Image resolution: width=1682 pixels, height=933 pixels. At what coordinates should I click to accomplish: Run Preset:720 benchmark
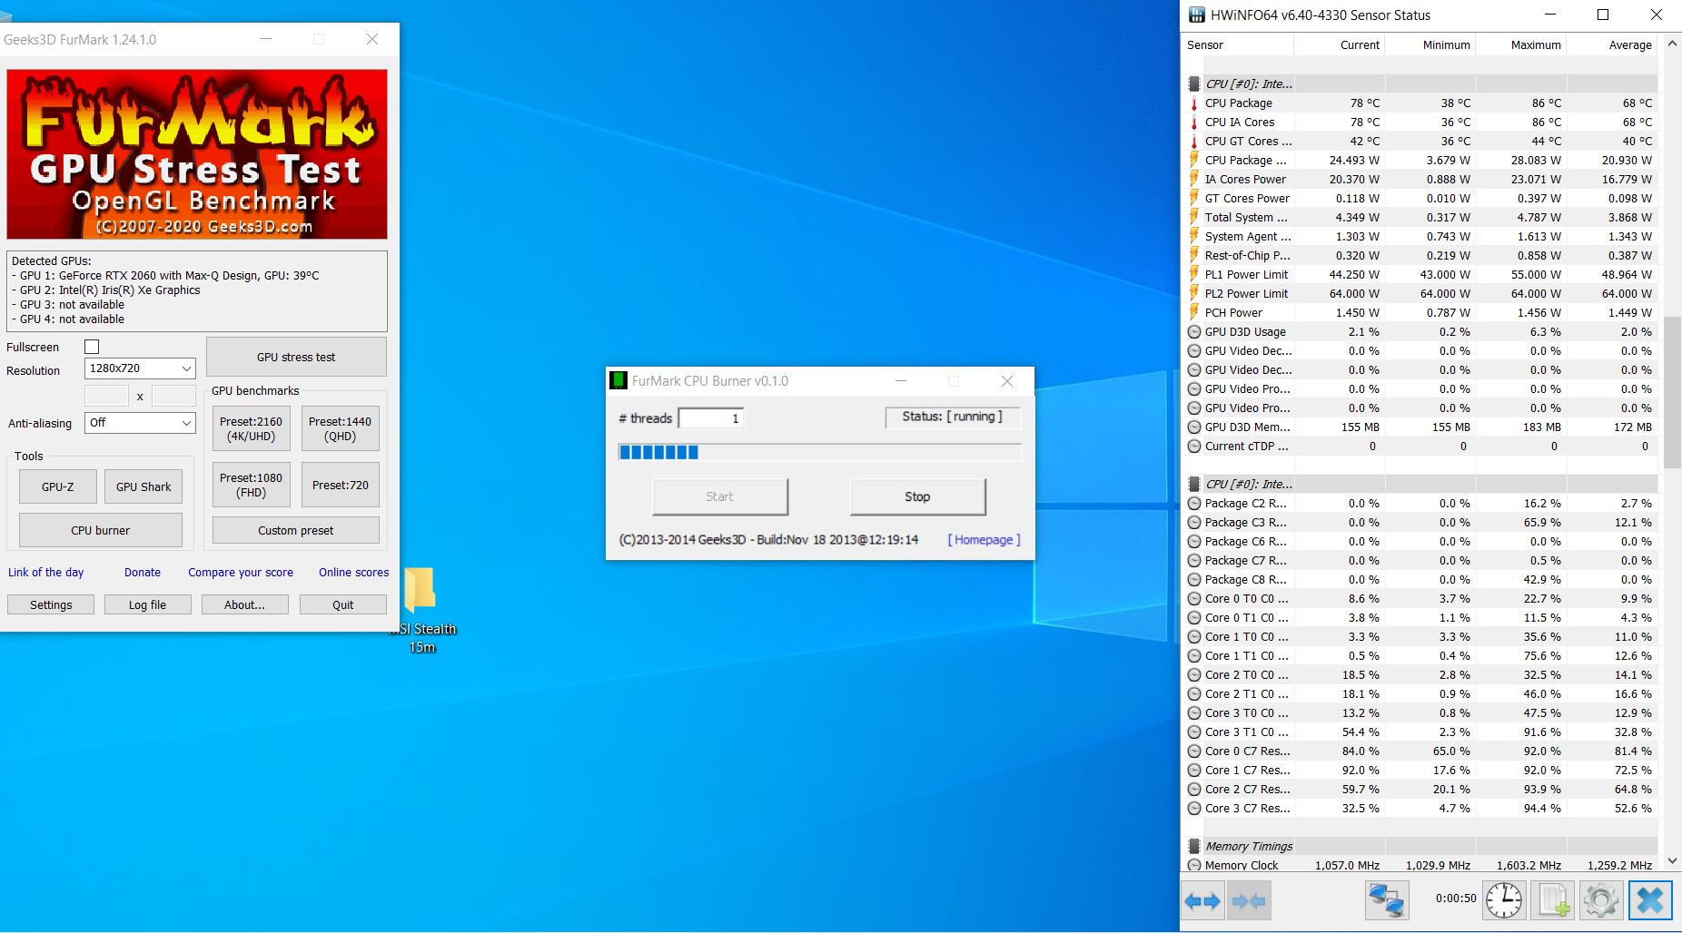tap(341, 486)
